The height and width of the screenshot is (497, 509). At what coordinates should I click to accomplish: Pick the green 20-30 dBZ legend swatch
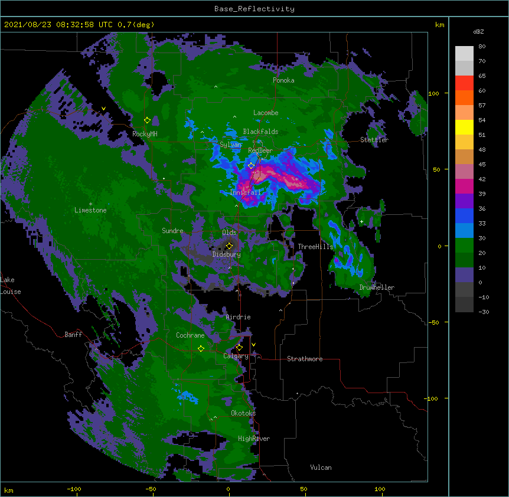click(464, 246)
